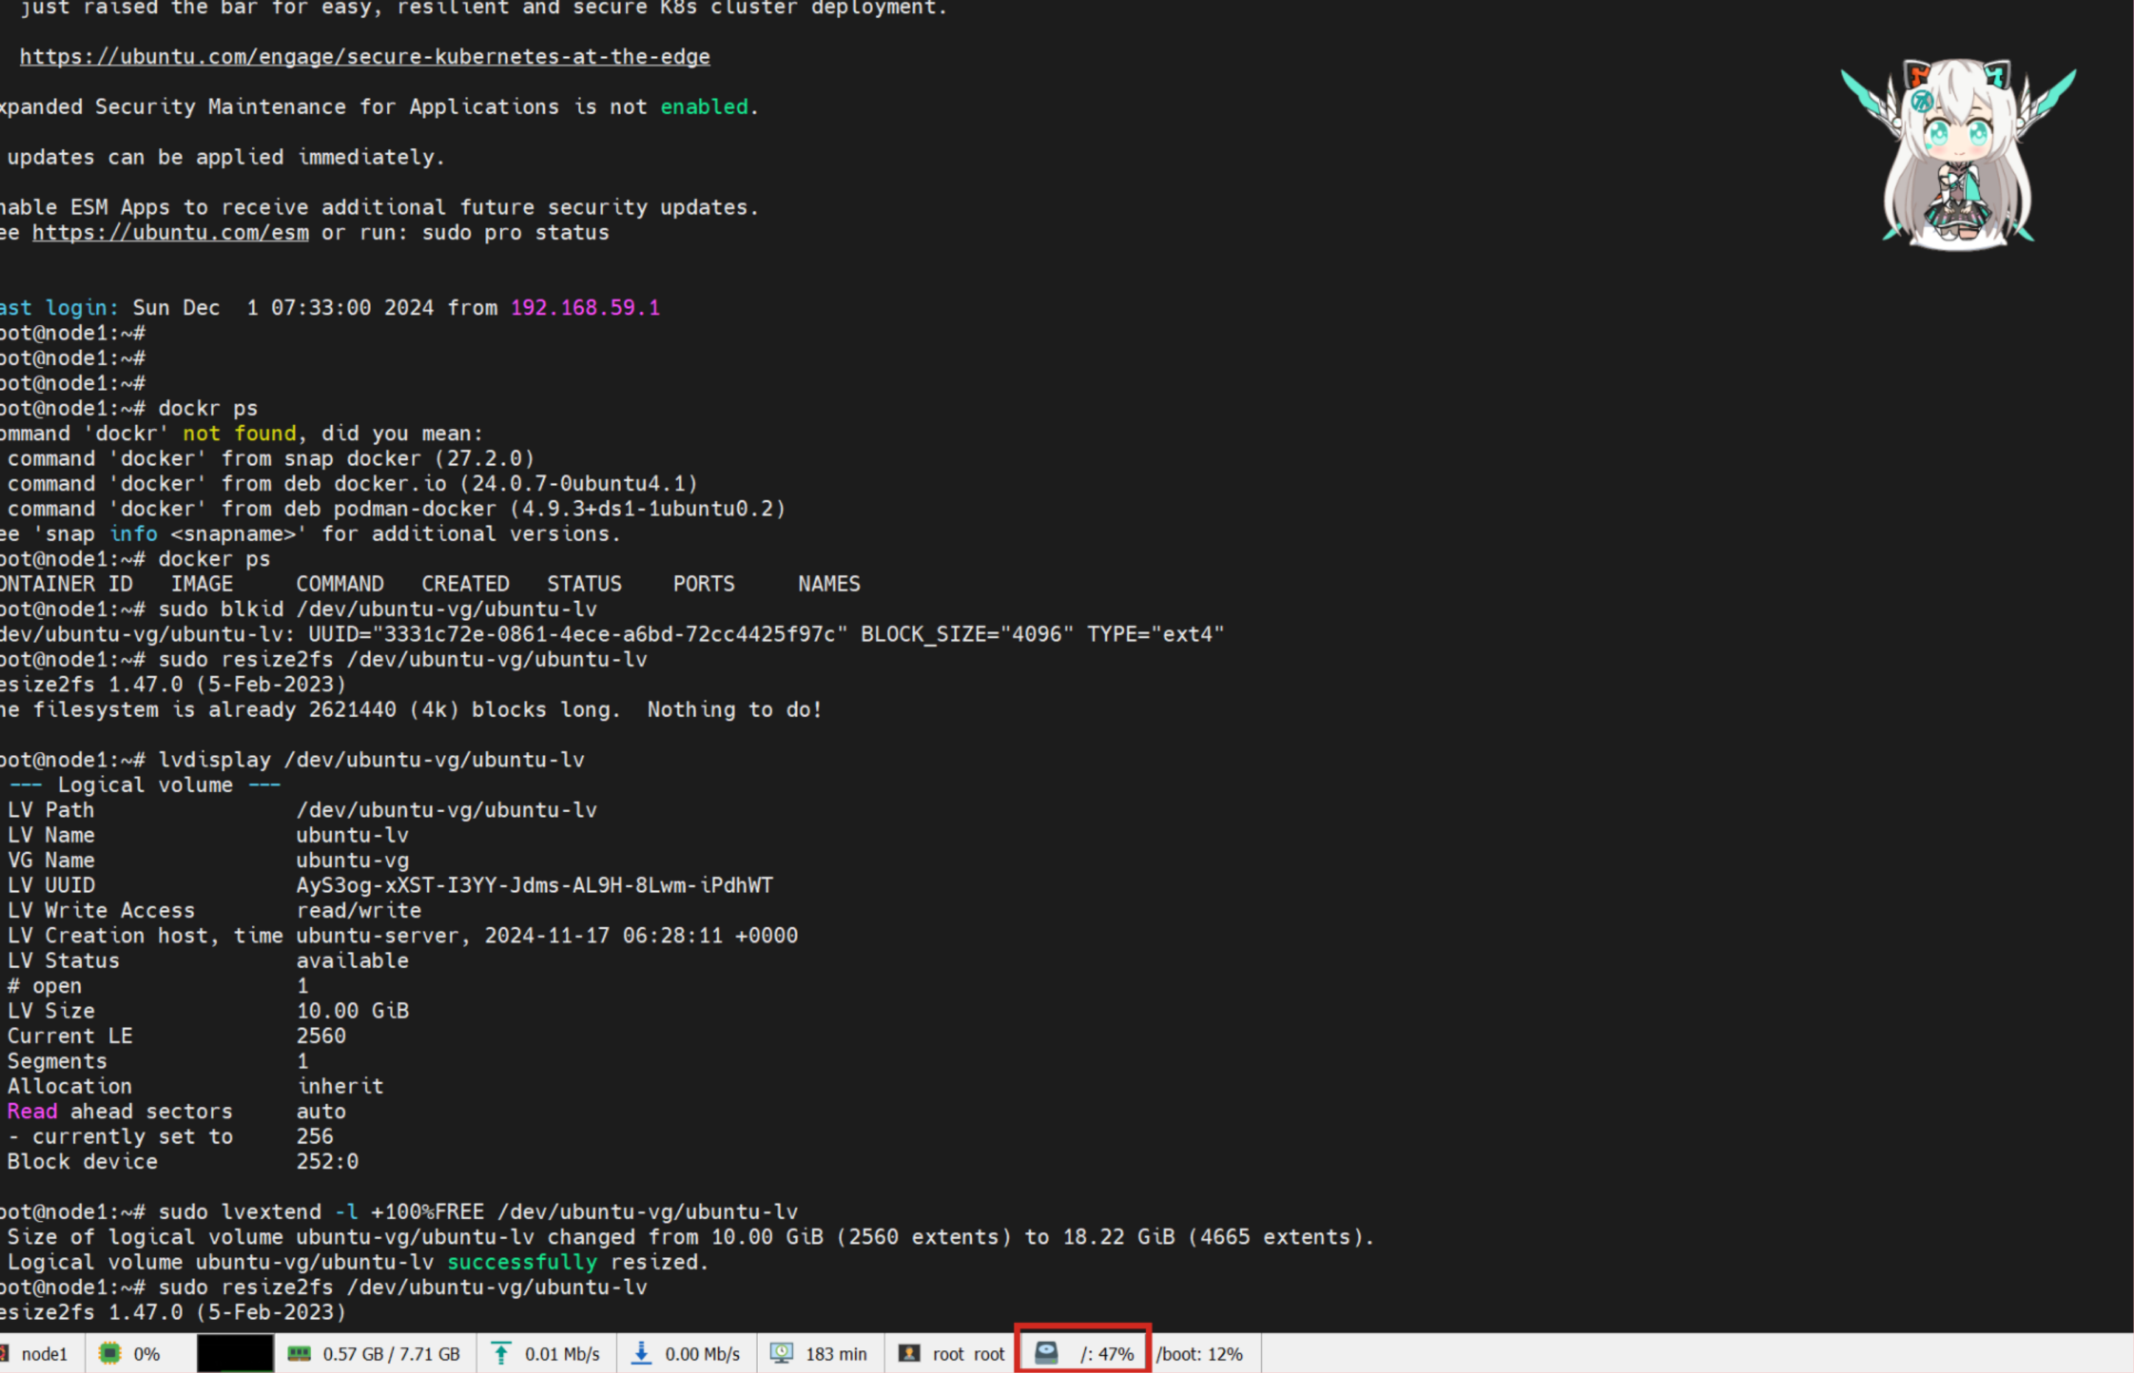Click the CPU usage graph in status bar

pyautogui.click(x=234, y=1353)
